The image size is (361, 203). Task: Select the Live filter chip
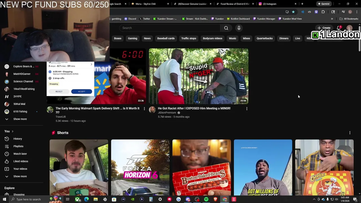298,38
